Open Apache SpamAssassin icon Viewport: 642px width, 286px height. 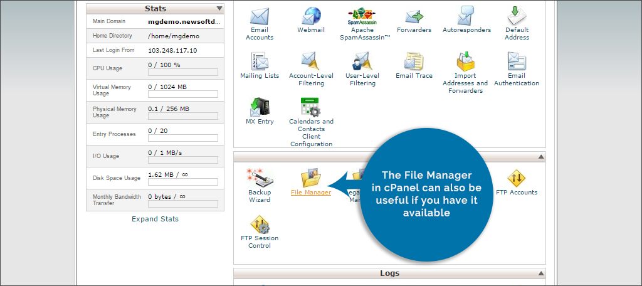pos(362,17)
